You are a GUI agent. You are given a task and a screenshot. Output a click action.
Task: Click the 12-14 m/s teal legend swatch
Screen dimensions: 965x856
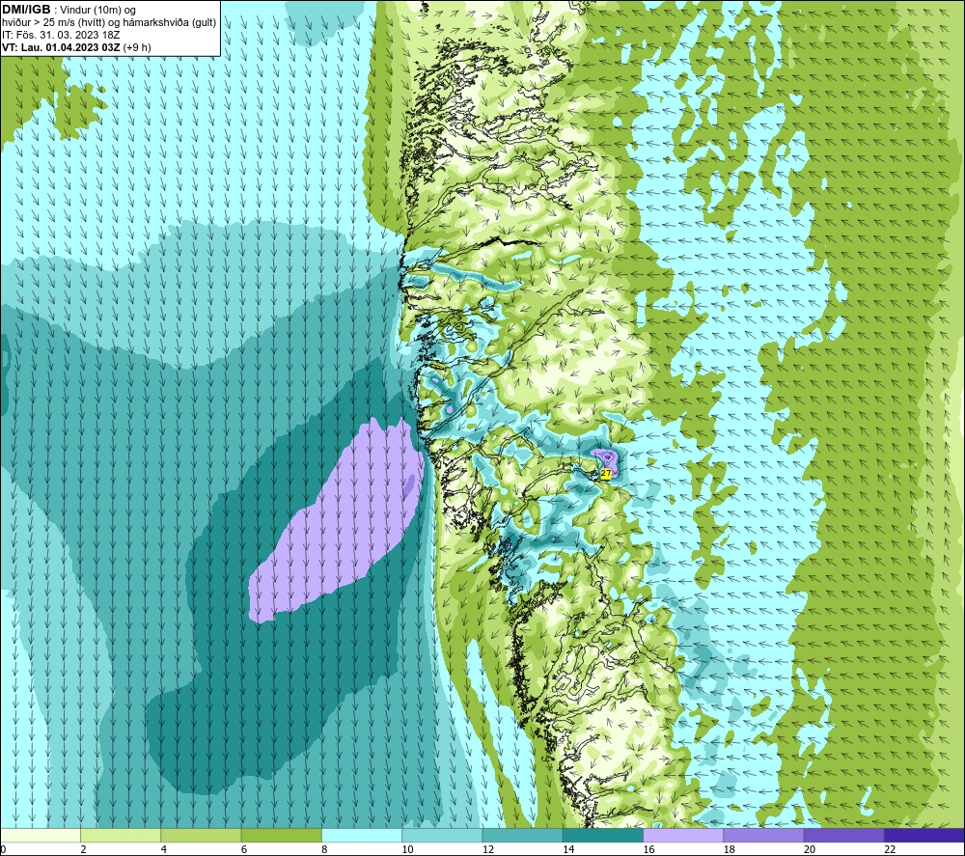click(522, 835)
